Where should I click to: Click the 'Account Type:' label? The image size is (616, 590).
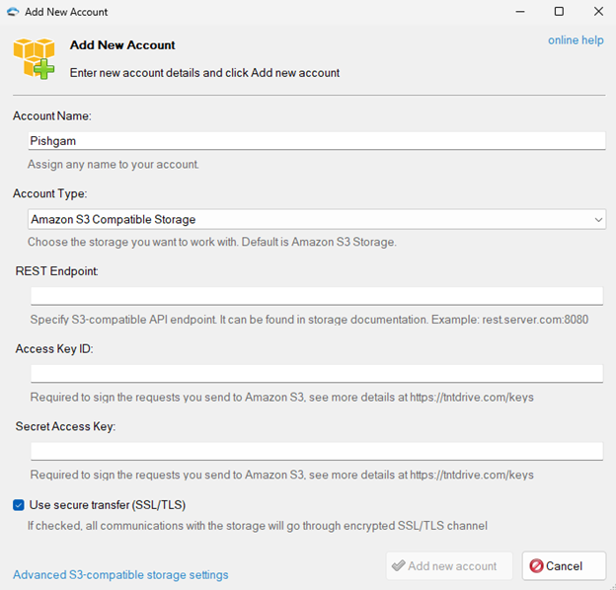tap(50, 193)
